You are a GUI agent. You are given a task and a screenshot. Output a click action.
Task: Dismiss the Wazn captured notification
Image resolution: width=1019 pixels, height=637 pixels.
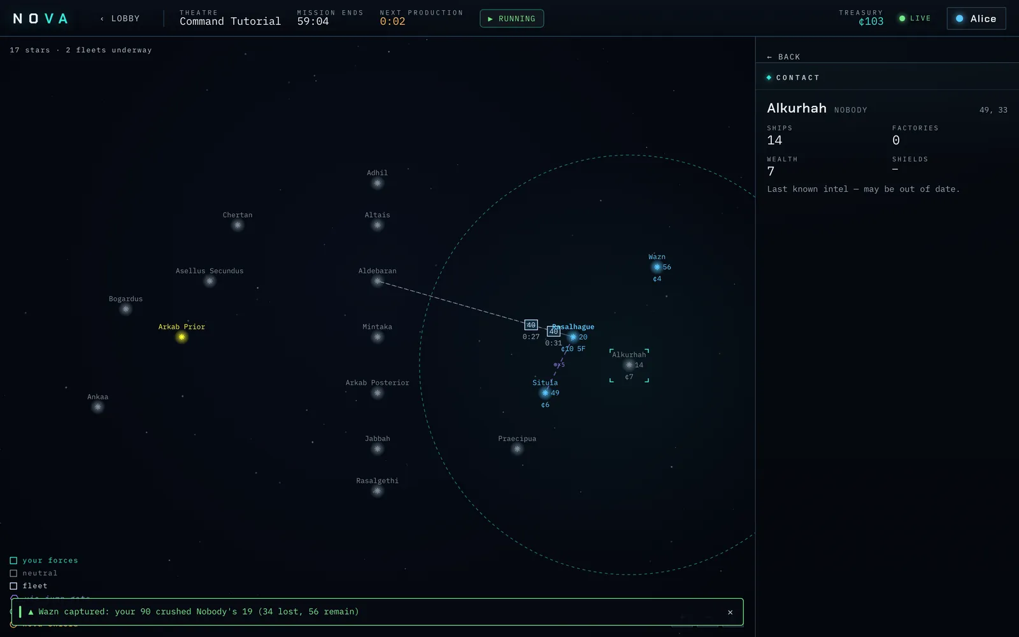pyautogui.click(x=730, y=612)
